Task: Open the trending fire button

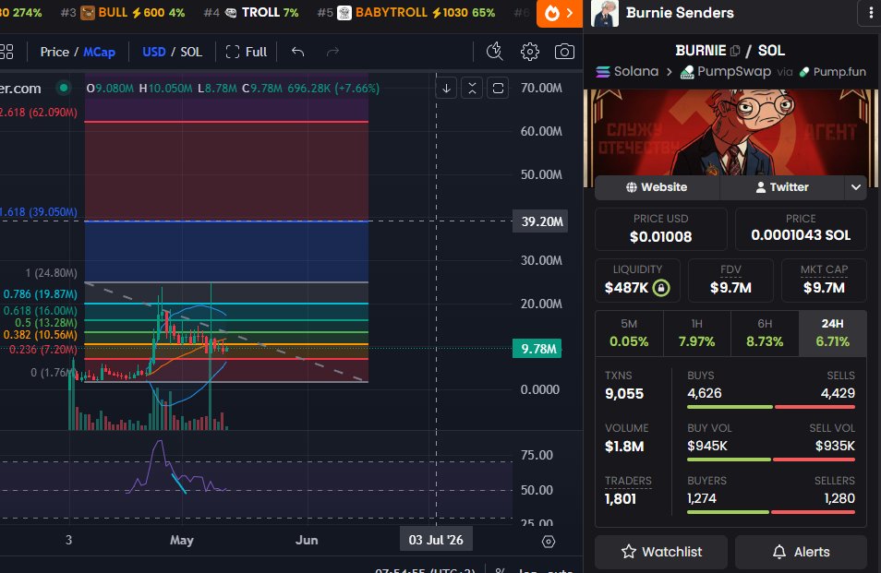Action: click(559, 13)
